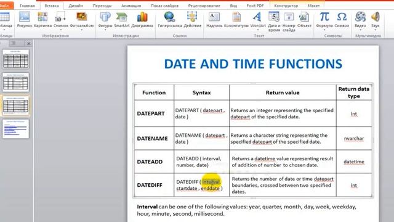Insert Дата и время
This screenshot has height=222, width=394.
274,22
